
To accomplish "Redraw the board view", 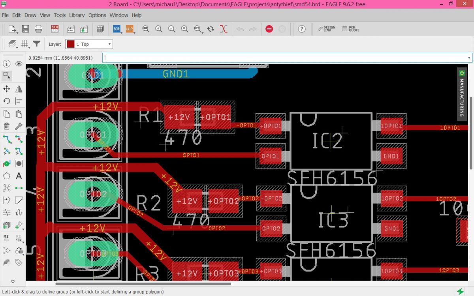I will 211,29.
